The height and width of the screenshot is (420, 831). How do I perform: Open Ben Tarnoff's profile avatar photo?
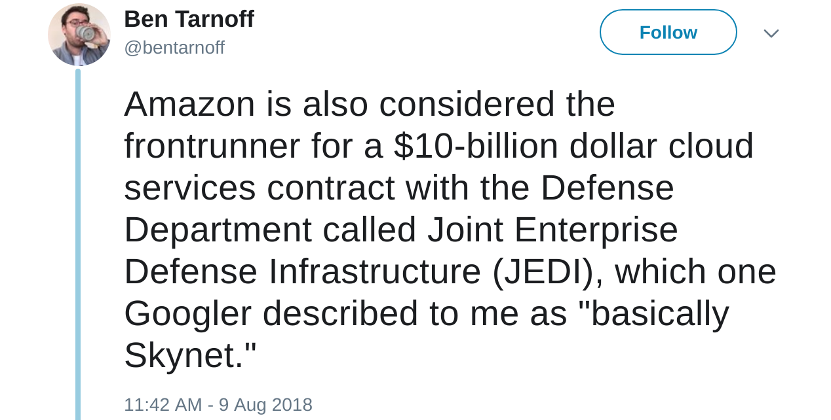click(79, 35)
